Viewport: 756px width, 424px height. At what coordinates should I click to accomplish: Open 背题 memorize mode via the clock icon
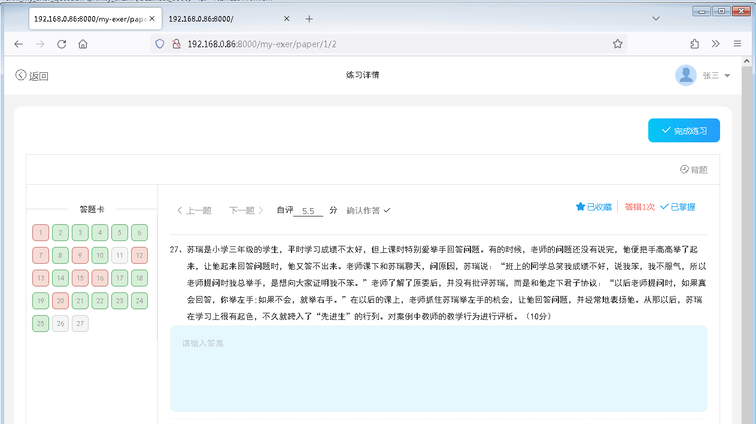pos(685,169)
